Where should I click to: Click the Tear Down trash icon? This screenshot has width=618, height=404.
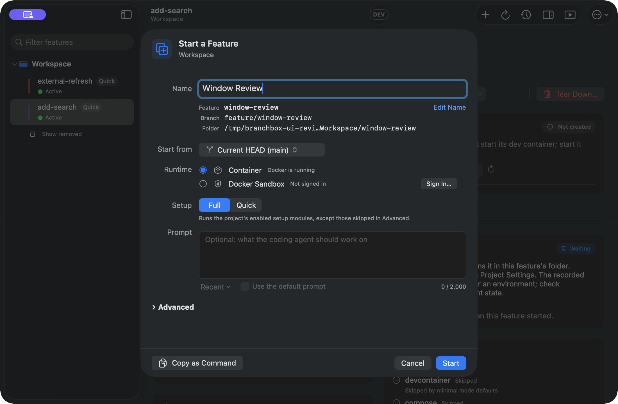[547, 94]
